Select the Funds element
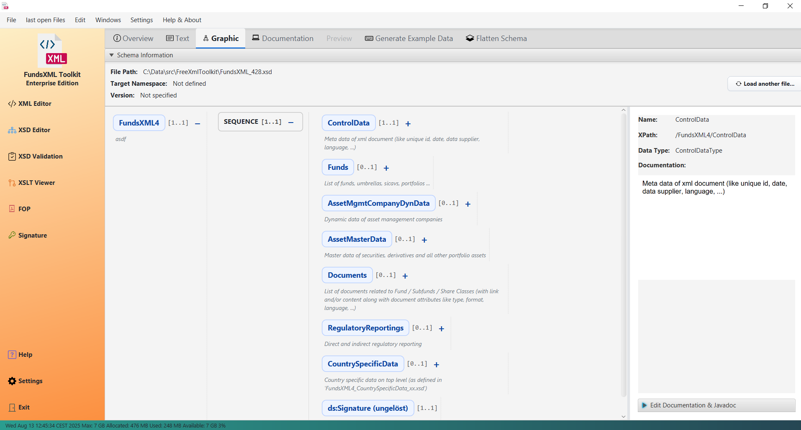This screenshot has height=430, width=801. tap(338, 167)
